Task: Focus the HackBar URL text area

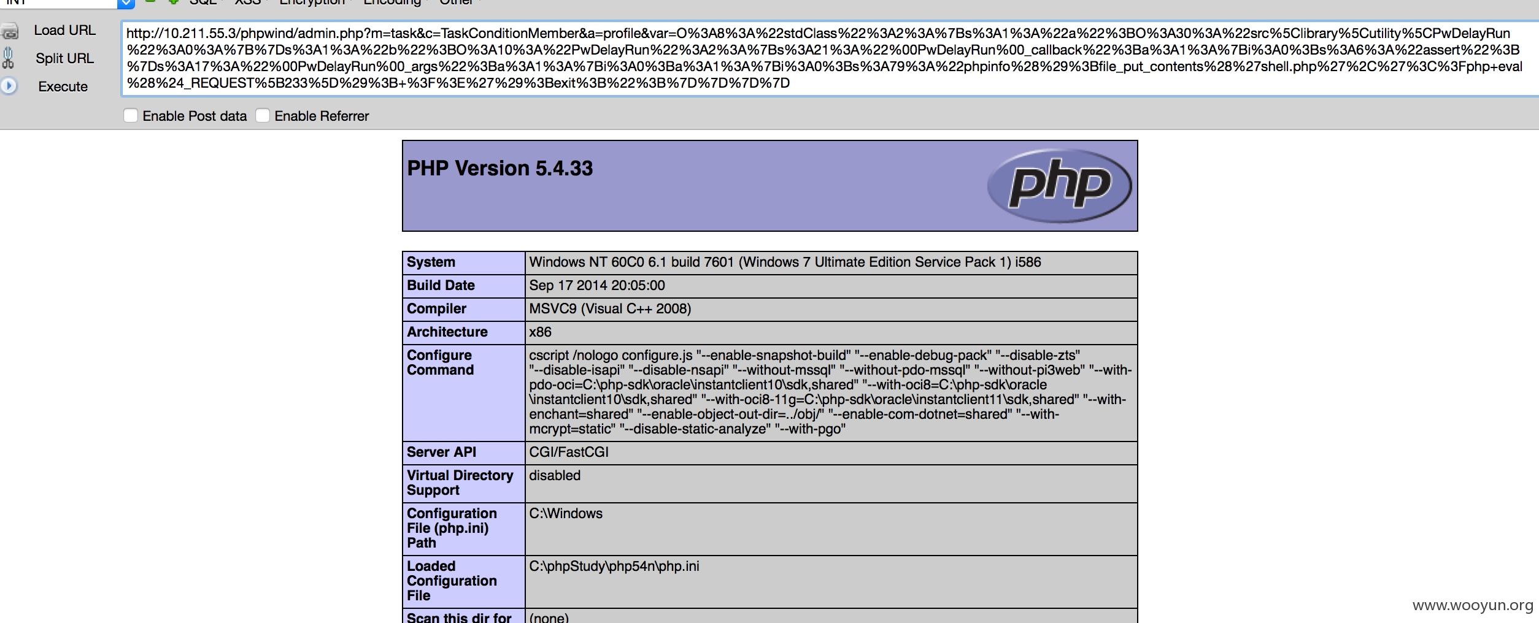Action: point(830,58)
